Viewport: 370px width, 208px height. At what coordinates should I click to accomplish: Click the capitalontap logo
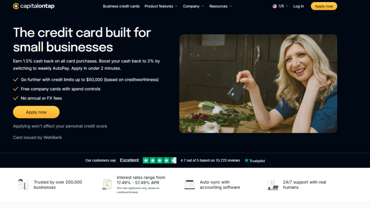pyautogui.click(x=34, y=6)
